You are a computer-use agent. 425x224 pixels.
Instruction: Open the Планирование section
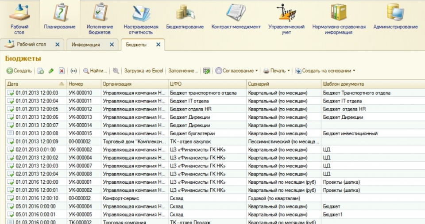tap(59, 18)
